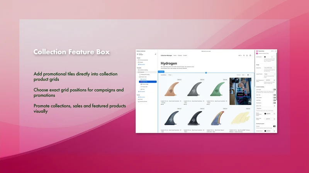Click the Product title block icon

(141, 87)
